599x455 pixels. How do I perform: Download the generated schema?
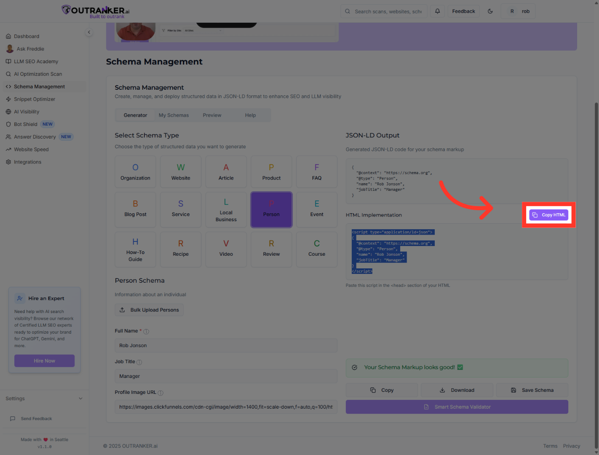click(x=457, y=390)
